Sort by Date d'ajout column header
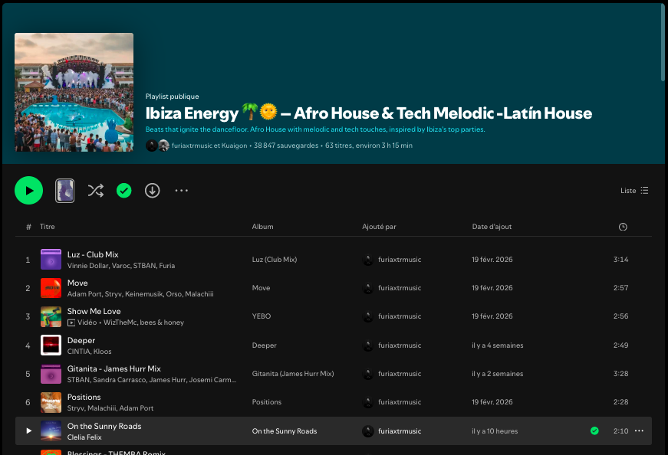The height and width of the screenshot is (455, 668). point(492,227)
